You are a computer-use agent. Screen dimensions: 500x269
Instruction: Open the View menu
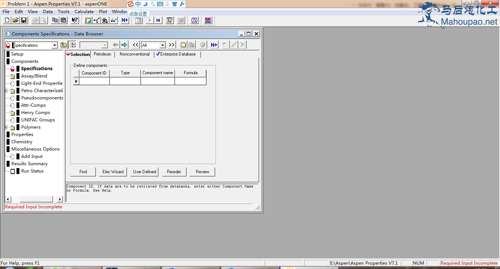[x=33, y=11]
